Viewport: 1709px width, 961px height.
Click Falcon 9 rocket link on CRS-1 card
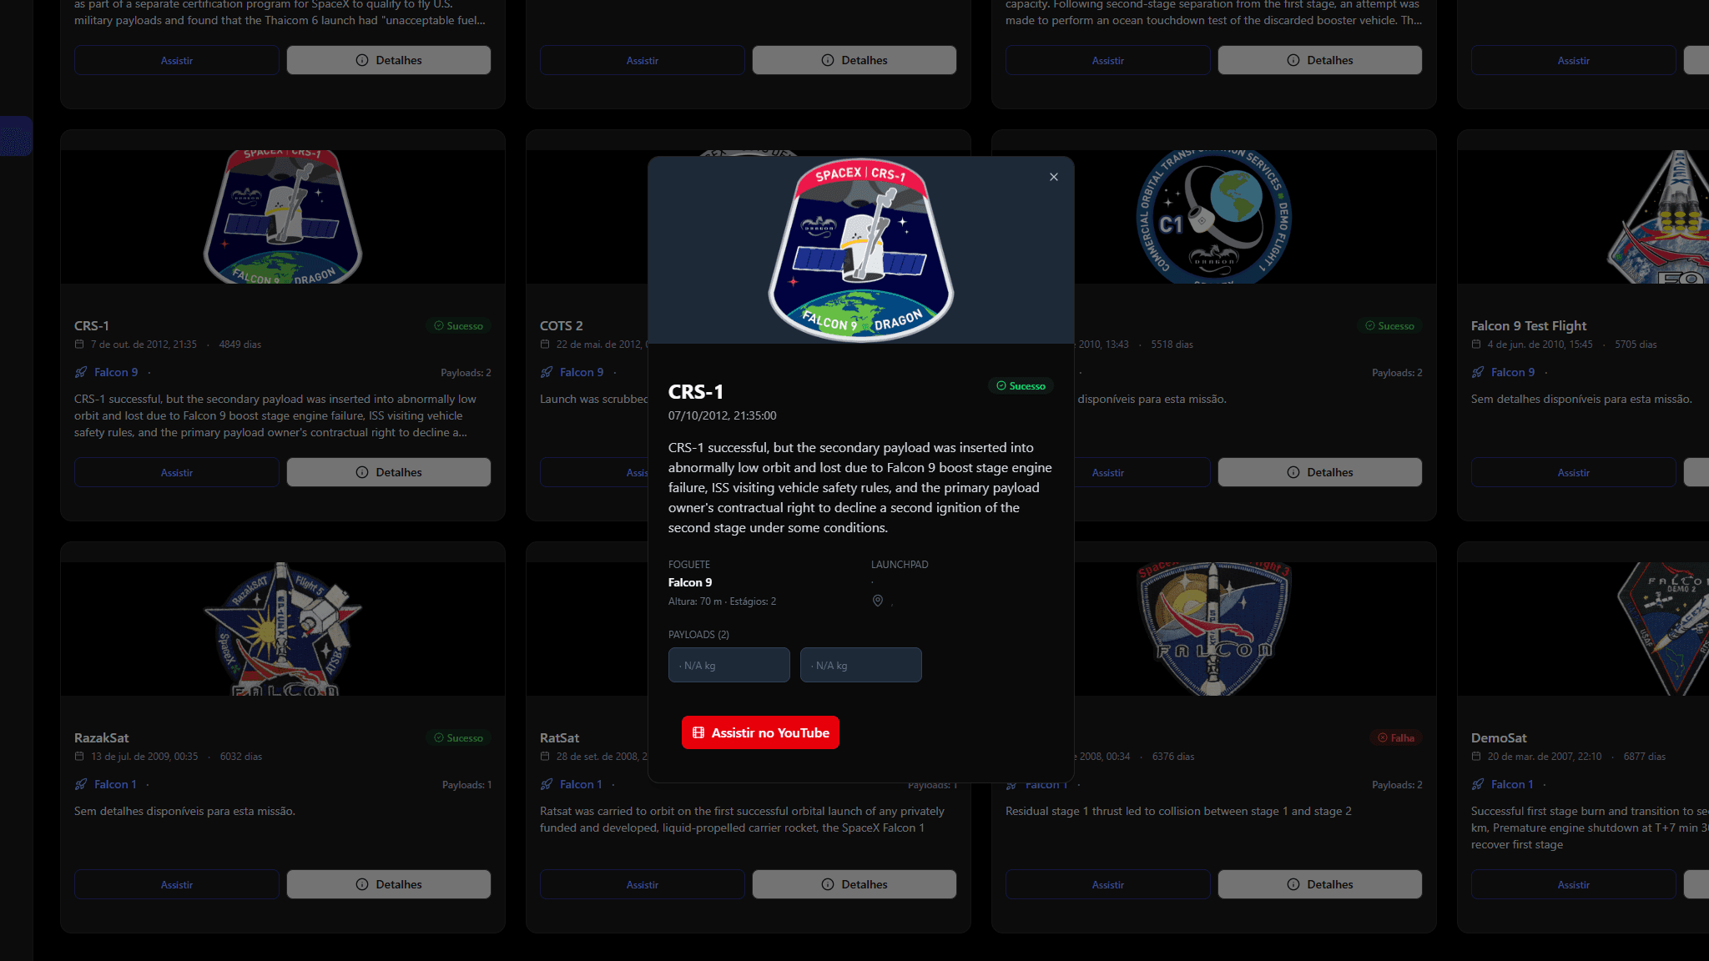tap(116, 372)
